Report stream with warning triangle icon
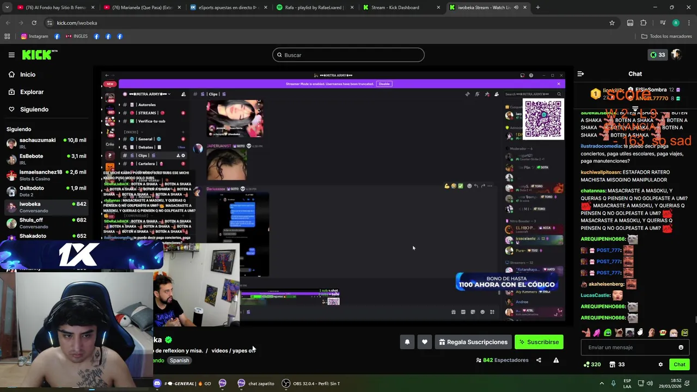 [x=556, y=360]
